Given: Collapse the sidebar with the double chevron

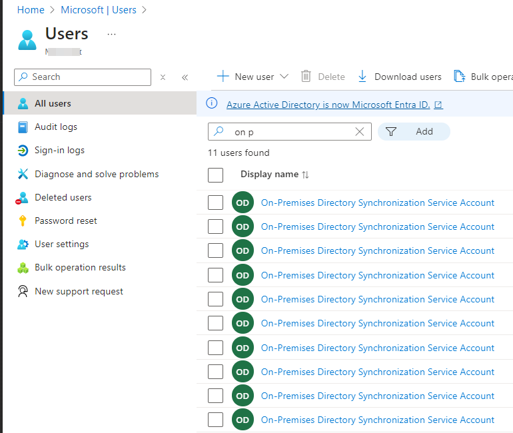Looking at the screenshot, I should tap(185, 77).
